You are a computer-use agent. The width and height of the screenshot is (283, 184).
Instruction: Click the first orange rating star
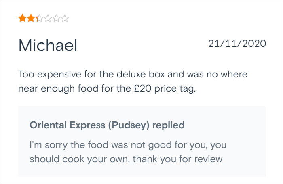click(x=22, y=18)
